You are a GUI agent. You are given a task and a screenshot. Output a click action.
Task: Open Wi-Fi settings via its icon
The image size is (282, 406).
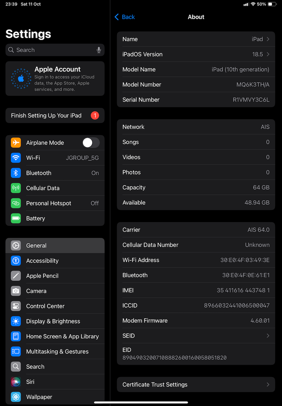click(x=16, y=158)
